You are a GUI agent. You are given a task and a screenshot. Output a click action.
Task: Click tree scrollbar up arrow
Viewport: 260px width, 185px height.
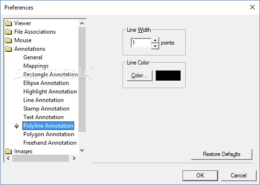point(82,23)
